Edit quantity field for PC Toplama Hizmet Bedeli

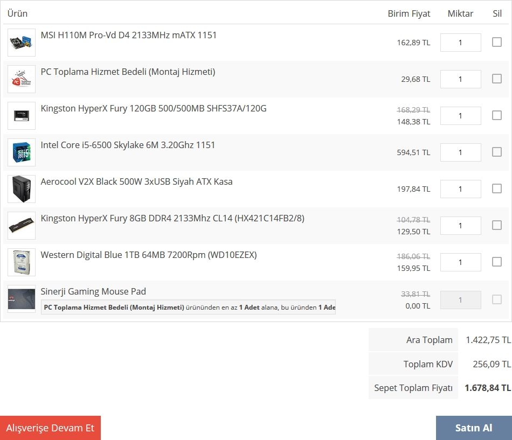[460, 79]
